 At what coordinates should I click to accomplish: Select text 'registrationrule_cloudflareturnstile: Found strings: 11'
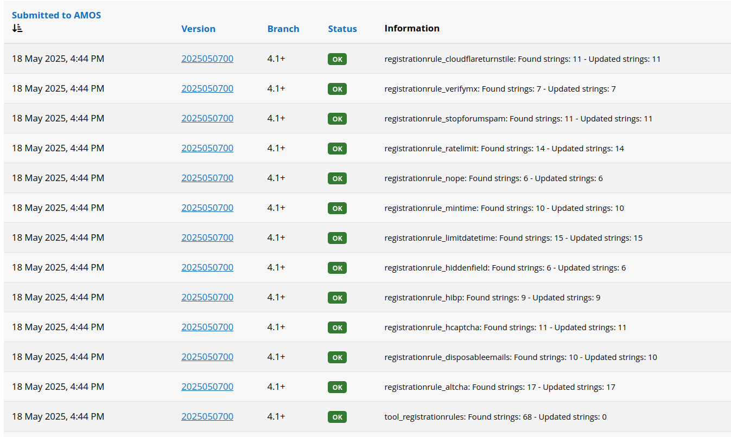click(x=483, y=59)
